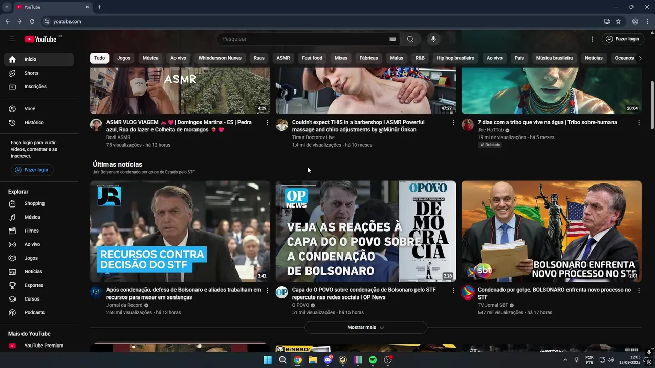Open Jogos under Explorar
This screenshot has height=368, width=655.
tap(39, 258)
